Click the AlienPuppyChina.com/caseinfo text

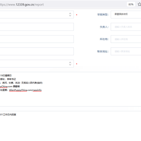(25, 90)
